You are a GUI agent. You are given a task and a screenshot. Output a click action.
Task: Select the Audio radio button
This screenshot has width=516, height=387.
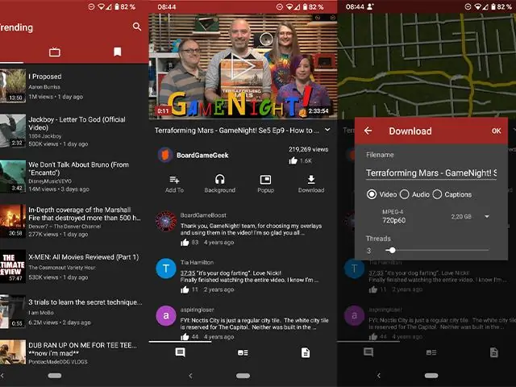click(x=405, y=194)
